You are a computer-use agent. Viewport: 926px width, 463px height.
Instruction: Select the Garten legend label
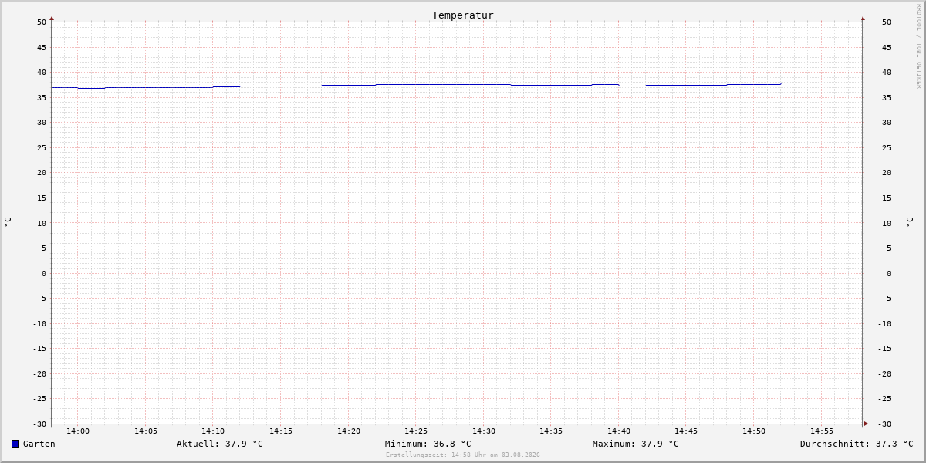(x=39, y=444)
